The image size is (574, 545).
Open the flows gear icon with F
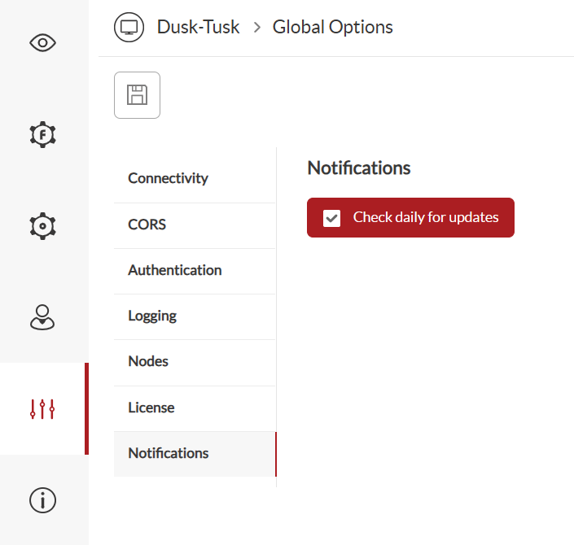pyautogui.click(x=43, y=134)
